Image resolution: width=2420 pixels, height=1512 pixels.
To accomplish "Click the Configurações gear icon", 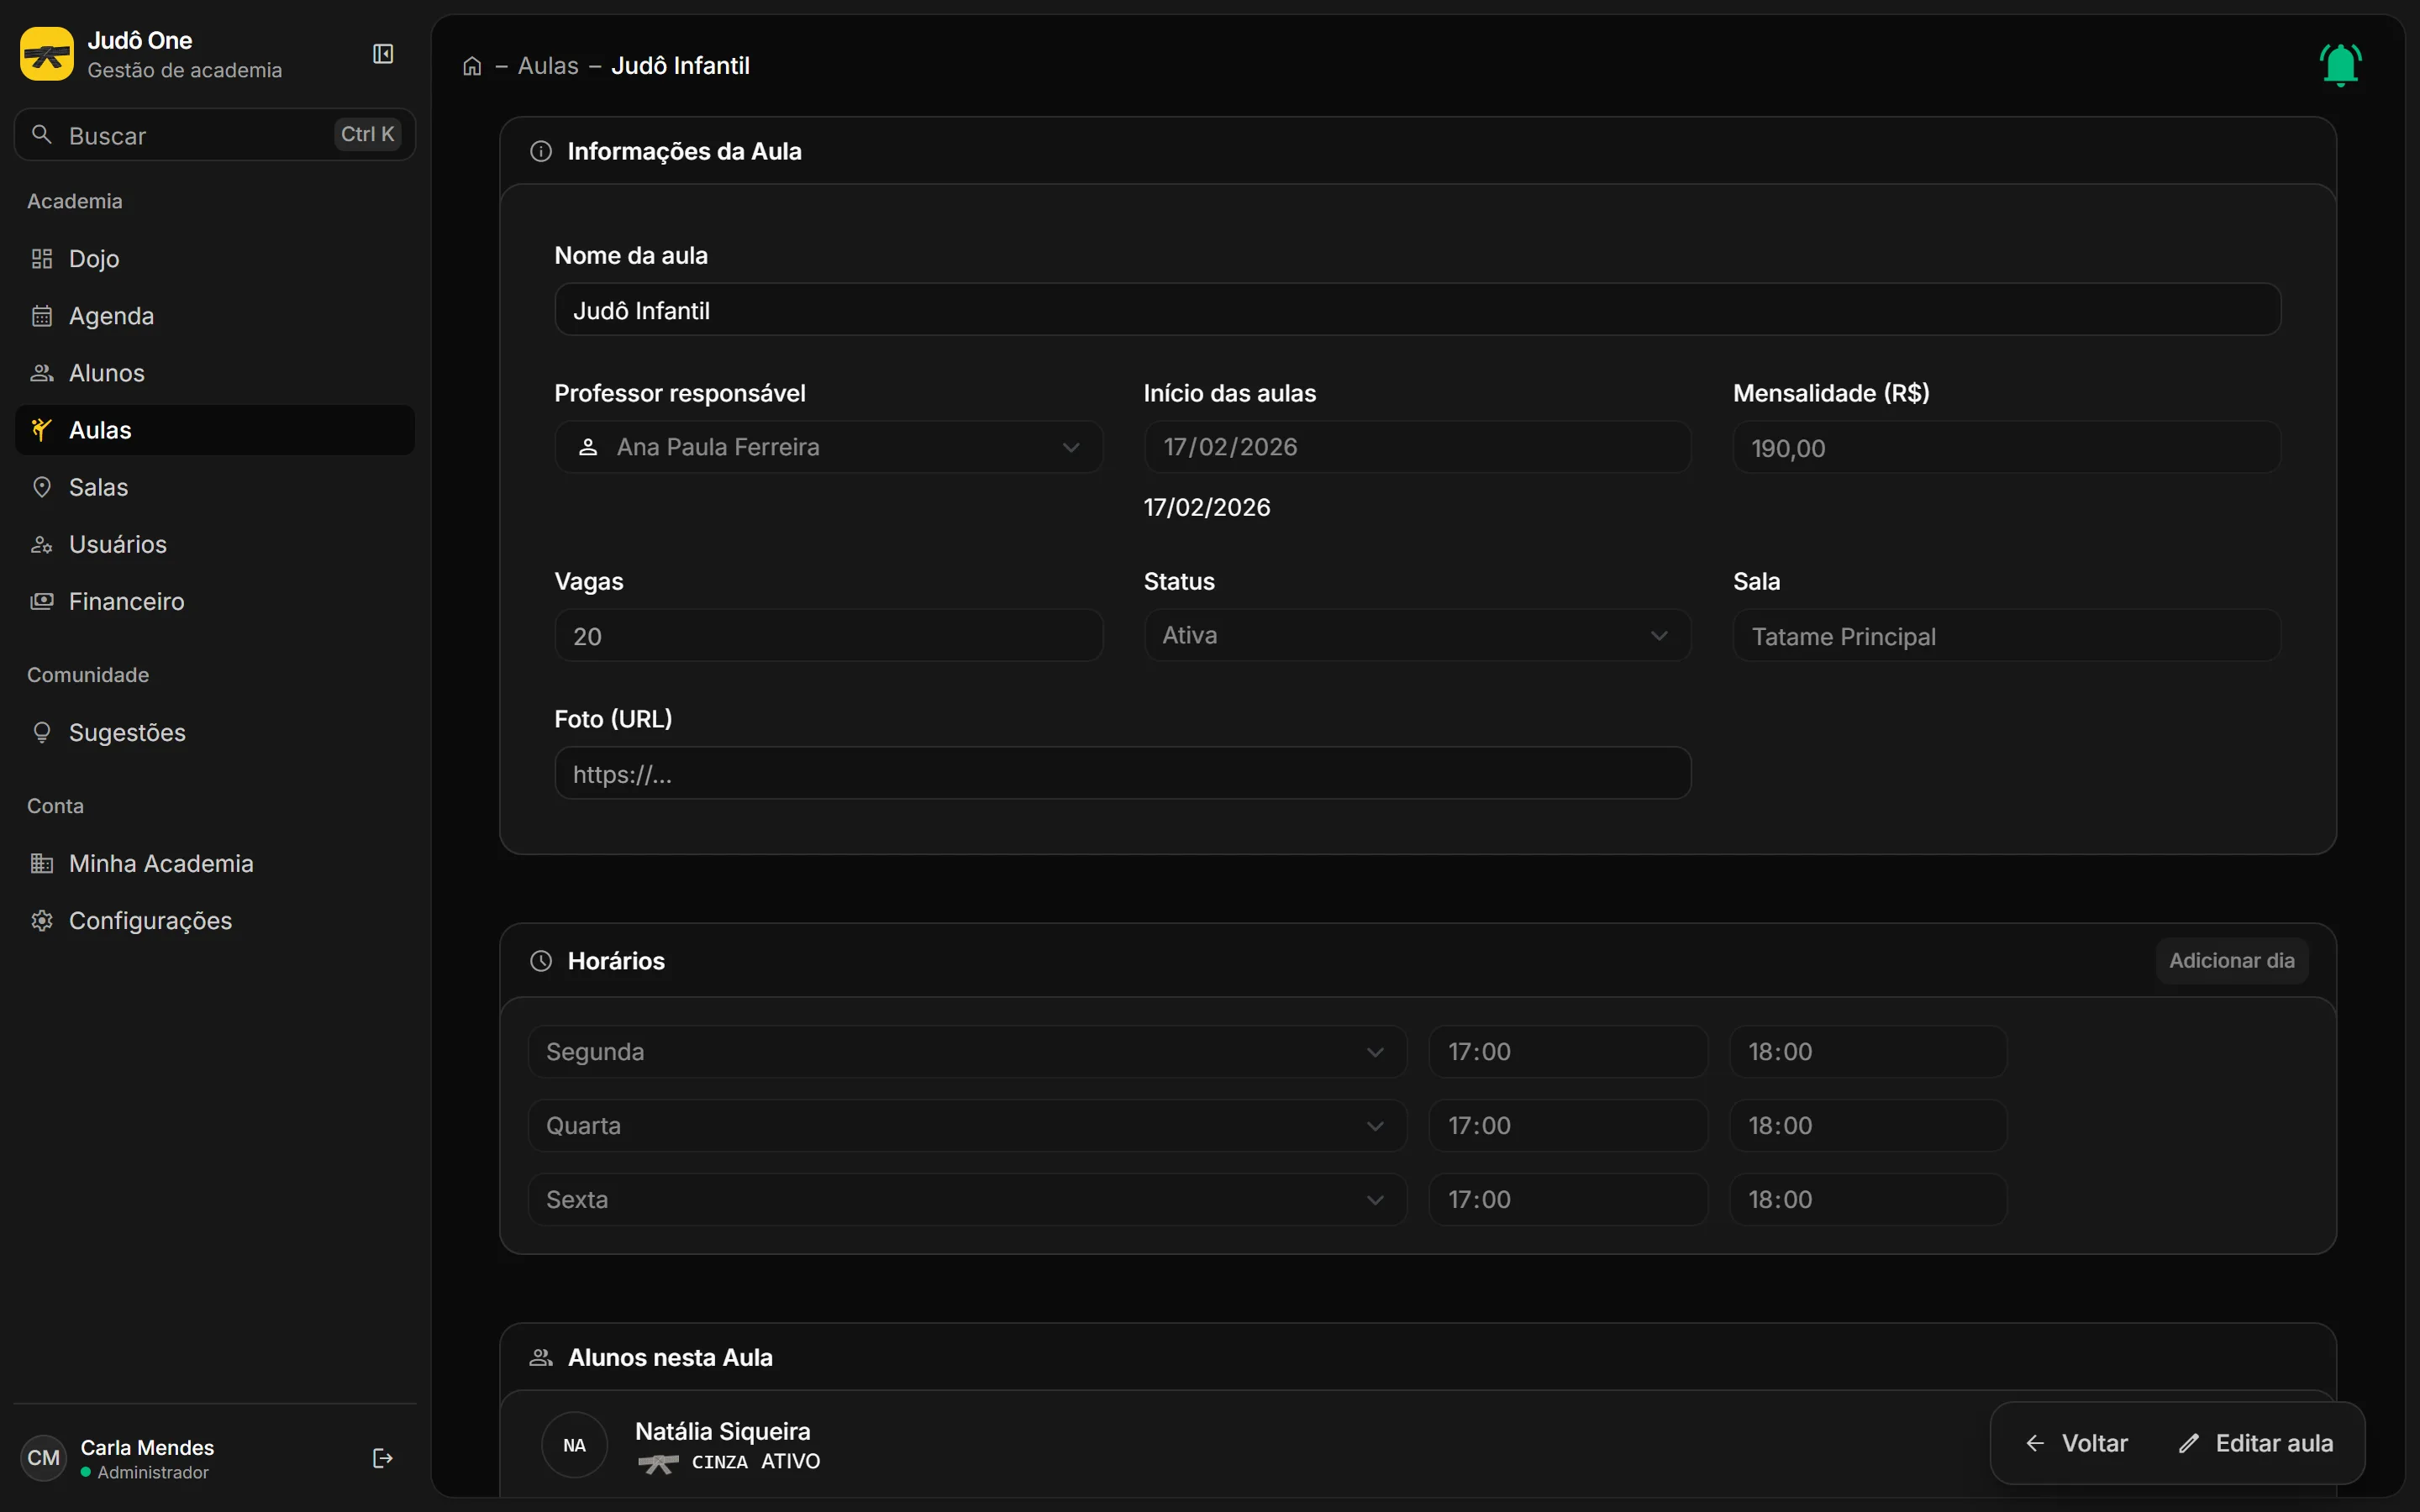I will coord(42,920).
